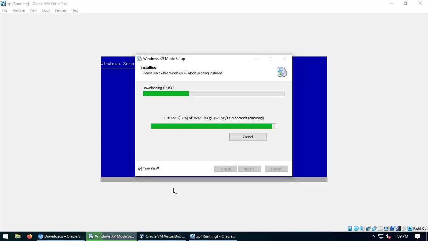Viewport: 428px width, 241px height.
Task: Open the network adapters indicator
Action: click(x=368, y=228)
